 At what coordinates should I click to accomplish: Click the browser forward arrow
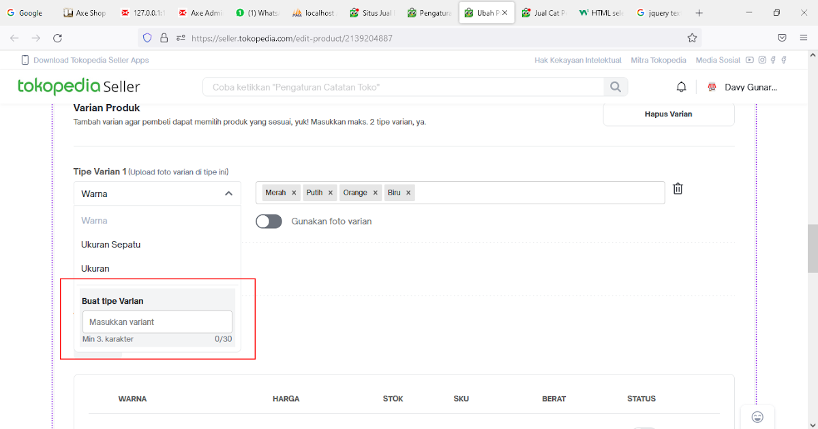(x=36, y=38)
